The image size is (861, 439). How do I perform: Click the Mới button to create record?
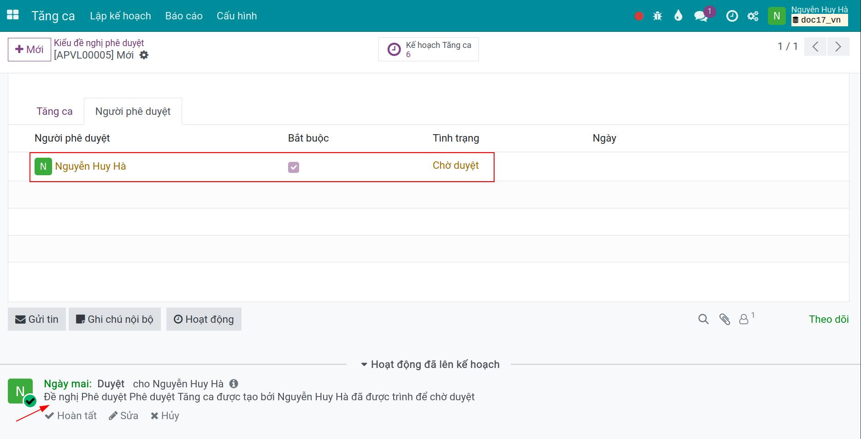tap(29, 49)
